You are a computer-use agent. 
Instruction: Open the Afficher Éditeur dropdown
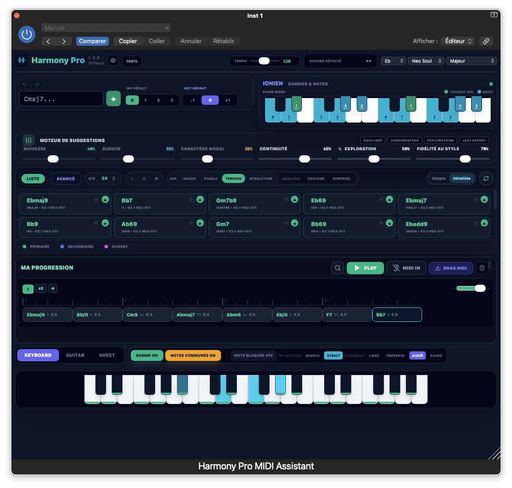(x=458, y=41)
